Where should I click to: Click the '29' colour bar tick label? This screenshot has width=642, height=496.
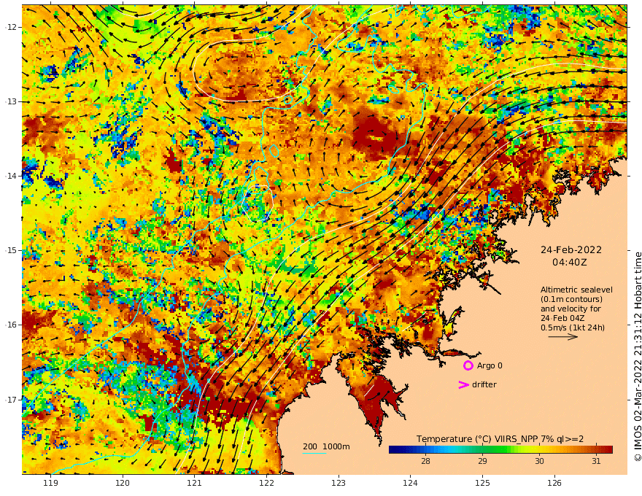(x=483, y=461)
